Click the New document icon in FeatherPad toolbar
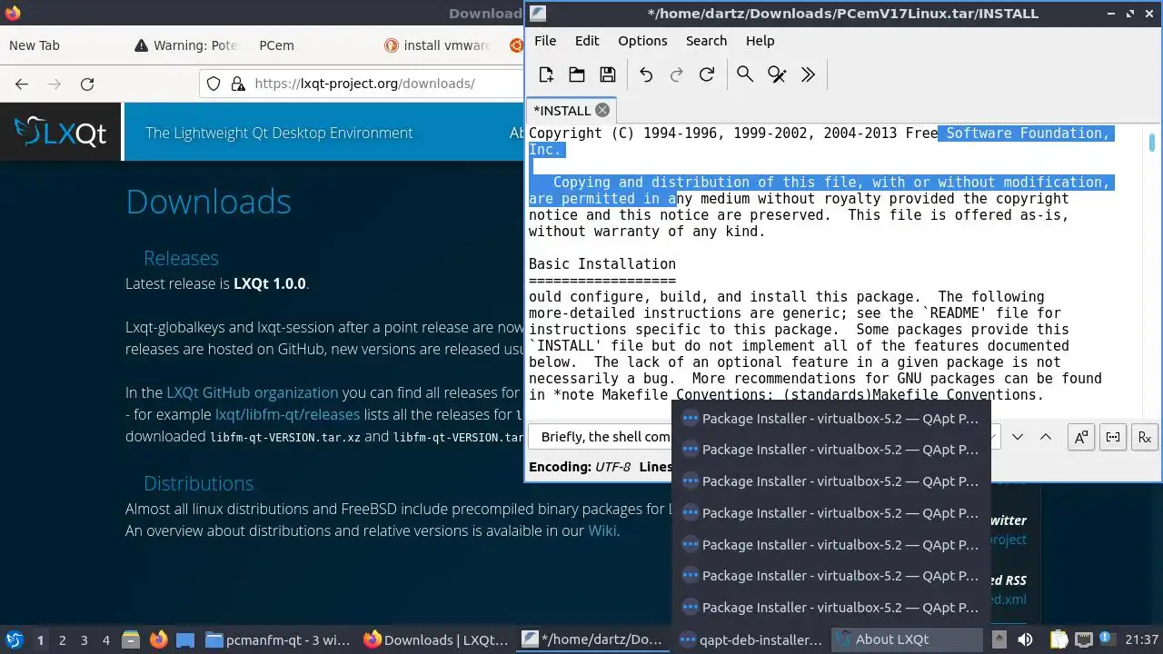The image size is (1163, 654). 546,74
